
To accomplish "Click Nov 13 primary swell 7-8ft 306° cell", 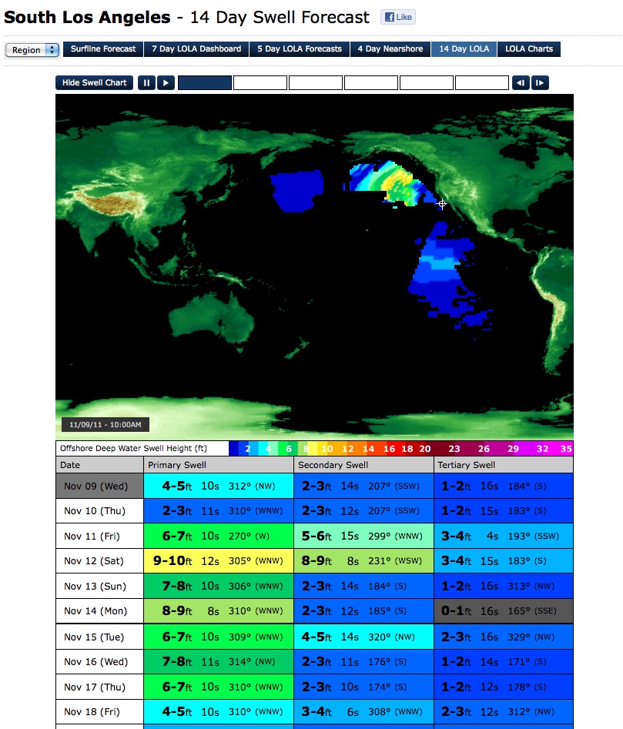I will (219, 586).
